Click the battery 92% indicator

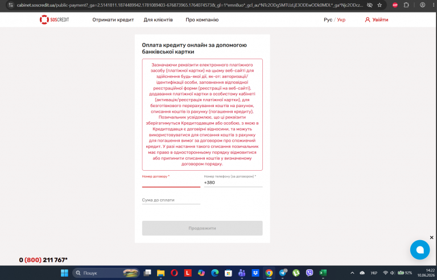405,273
